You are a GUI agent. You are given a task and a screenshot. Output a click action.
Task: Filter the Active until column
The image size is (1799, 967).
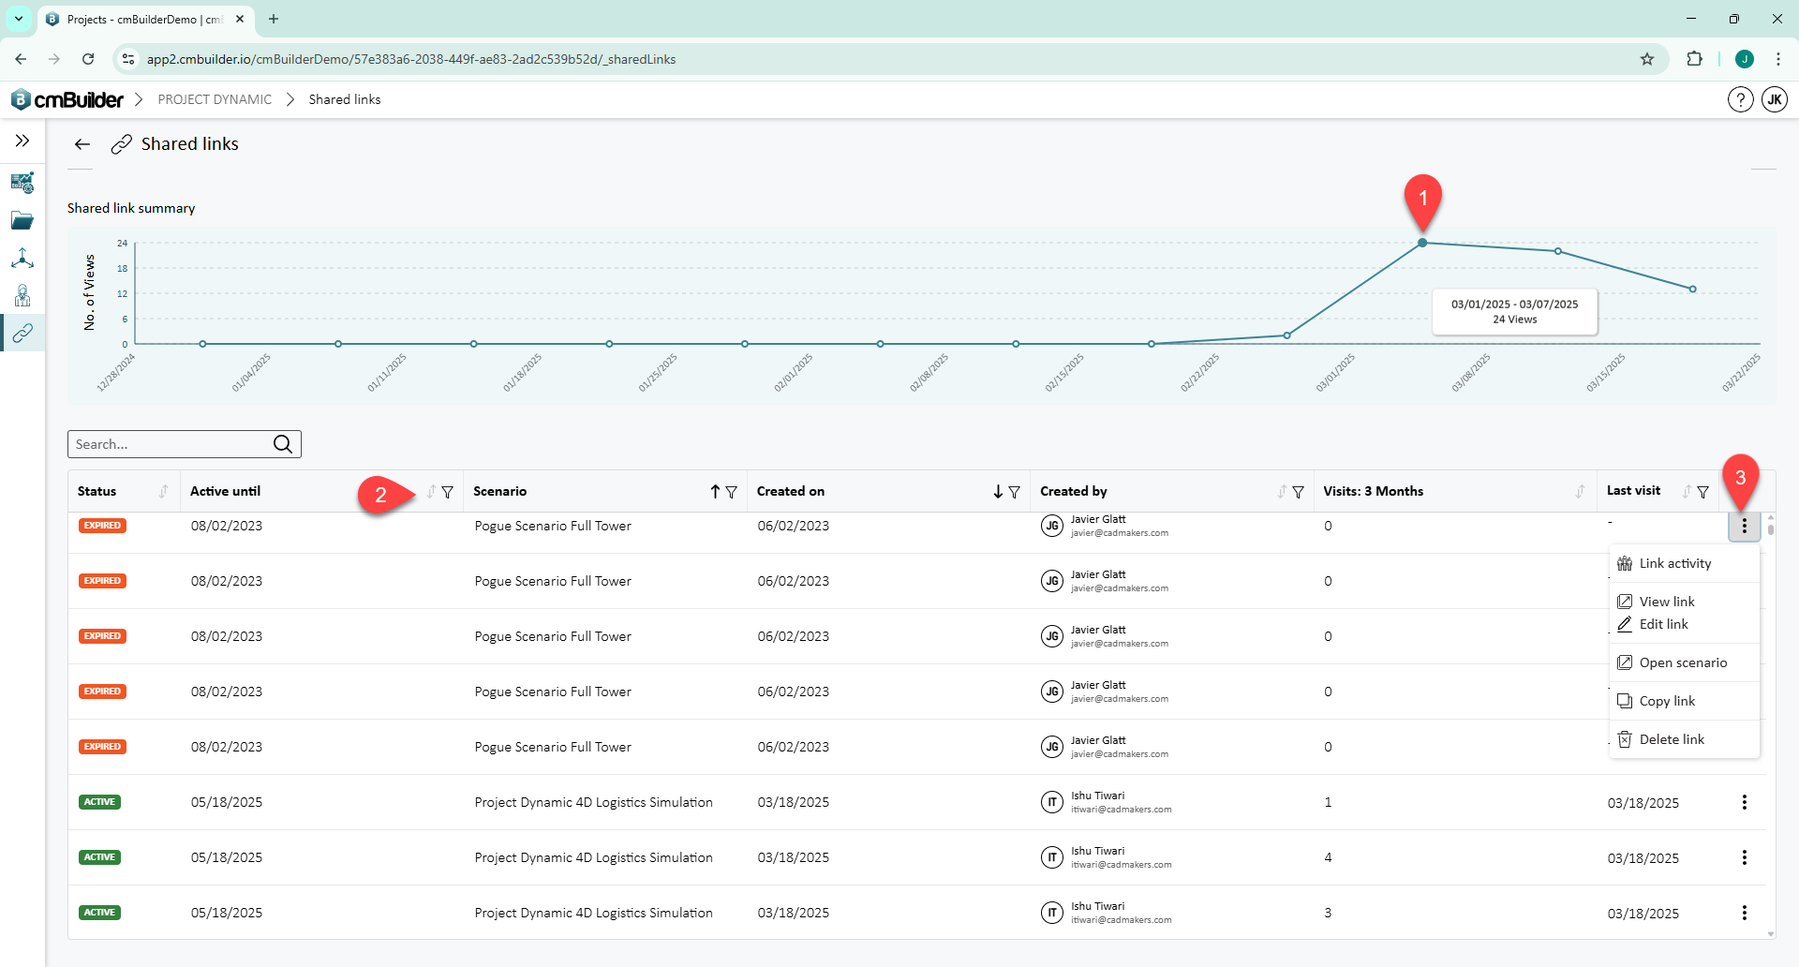(x=448, y=492)
